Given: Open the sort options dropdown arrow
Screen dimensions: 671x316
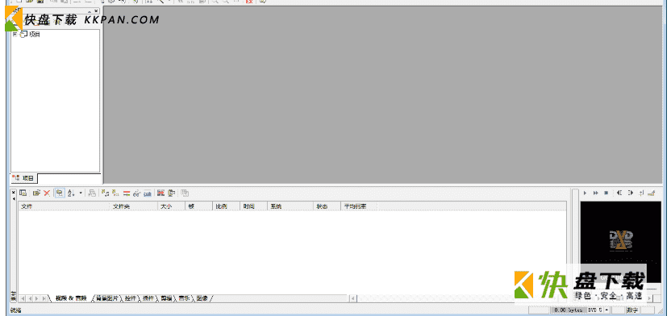Looking at the screenshot, I should [81, 193].
